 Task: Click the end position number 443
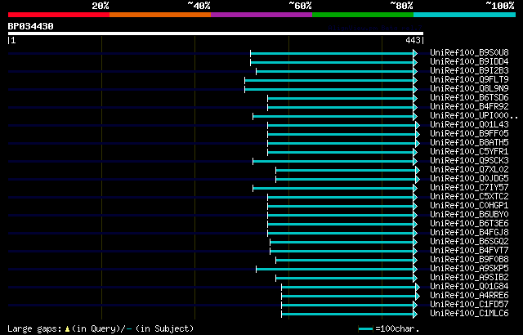point(413,40)
